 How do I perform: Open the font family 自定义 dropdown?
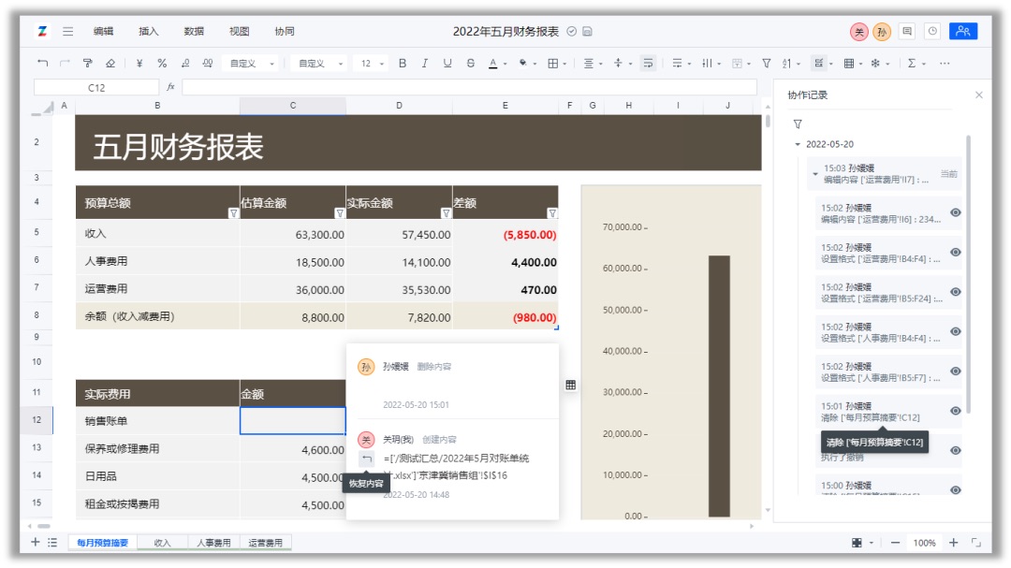point(320,64)
